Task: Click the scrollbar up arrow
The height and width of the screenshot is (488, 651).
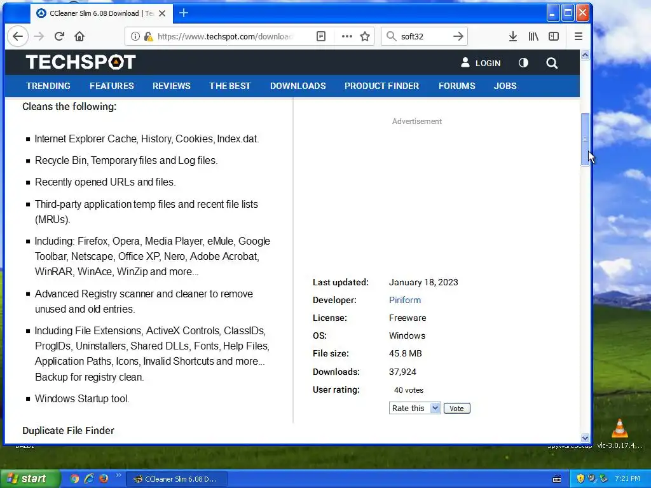Action: point(585,55)
